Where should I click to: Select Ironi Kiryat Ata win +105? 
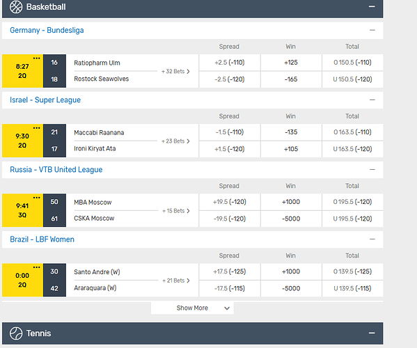(x=291, y=149)
